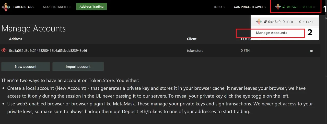Toggle private key visibility eye icon

[x=4, y=50]
